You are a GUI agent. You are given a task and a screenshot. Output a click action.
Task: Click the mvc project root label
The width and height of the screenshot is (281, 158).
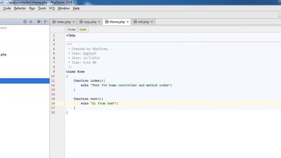click(x=4, y=28)
